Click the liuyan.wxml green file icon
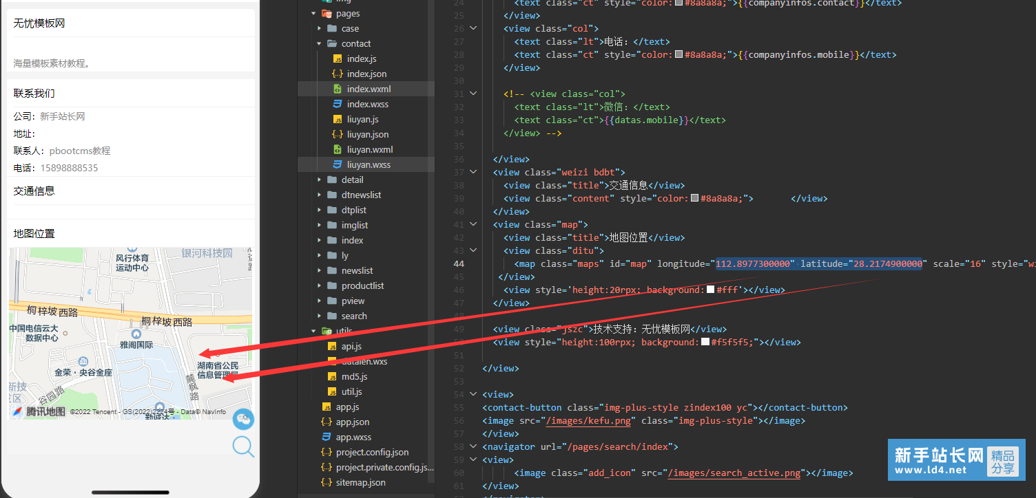This screenshot has width=1036, height=498. (338, 149)
